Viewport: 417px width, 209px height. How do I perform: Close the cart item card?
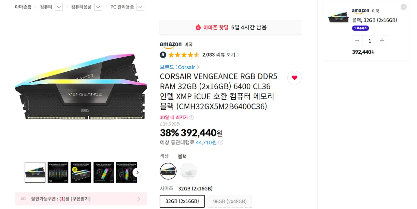(404, 7)
